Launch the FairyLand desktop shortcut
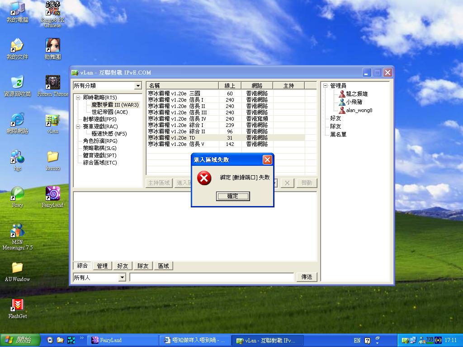 pos(52,194)
